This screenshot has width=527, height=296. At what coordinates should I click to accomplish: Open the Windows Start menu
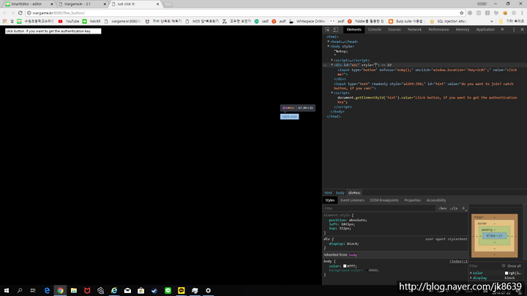click(x=7, y=290)
